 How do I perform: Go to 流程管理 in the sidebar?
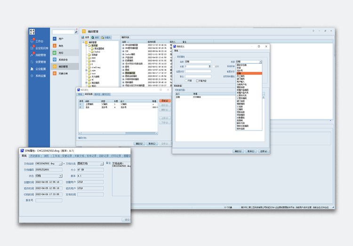(40, 55)
